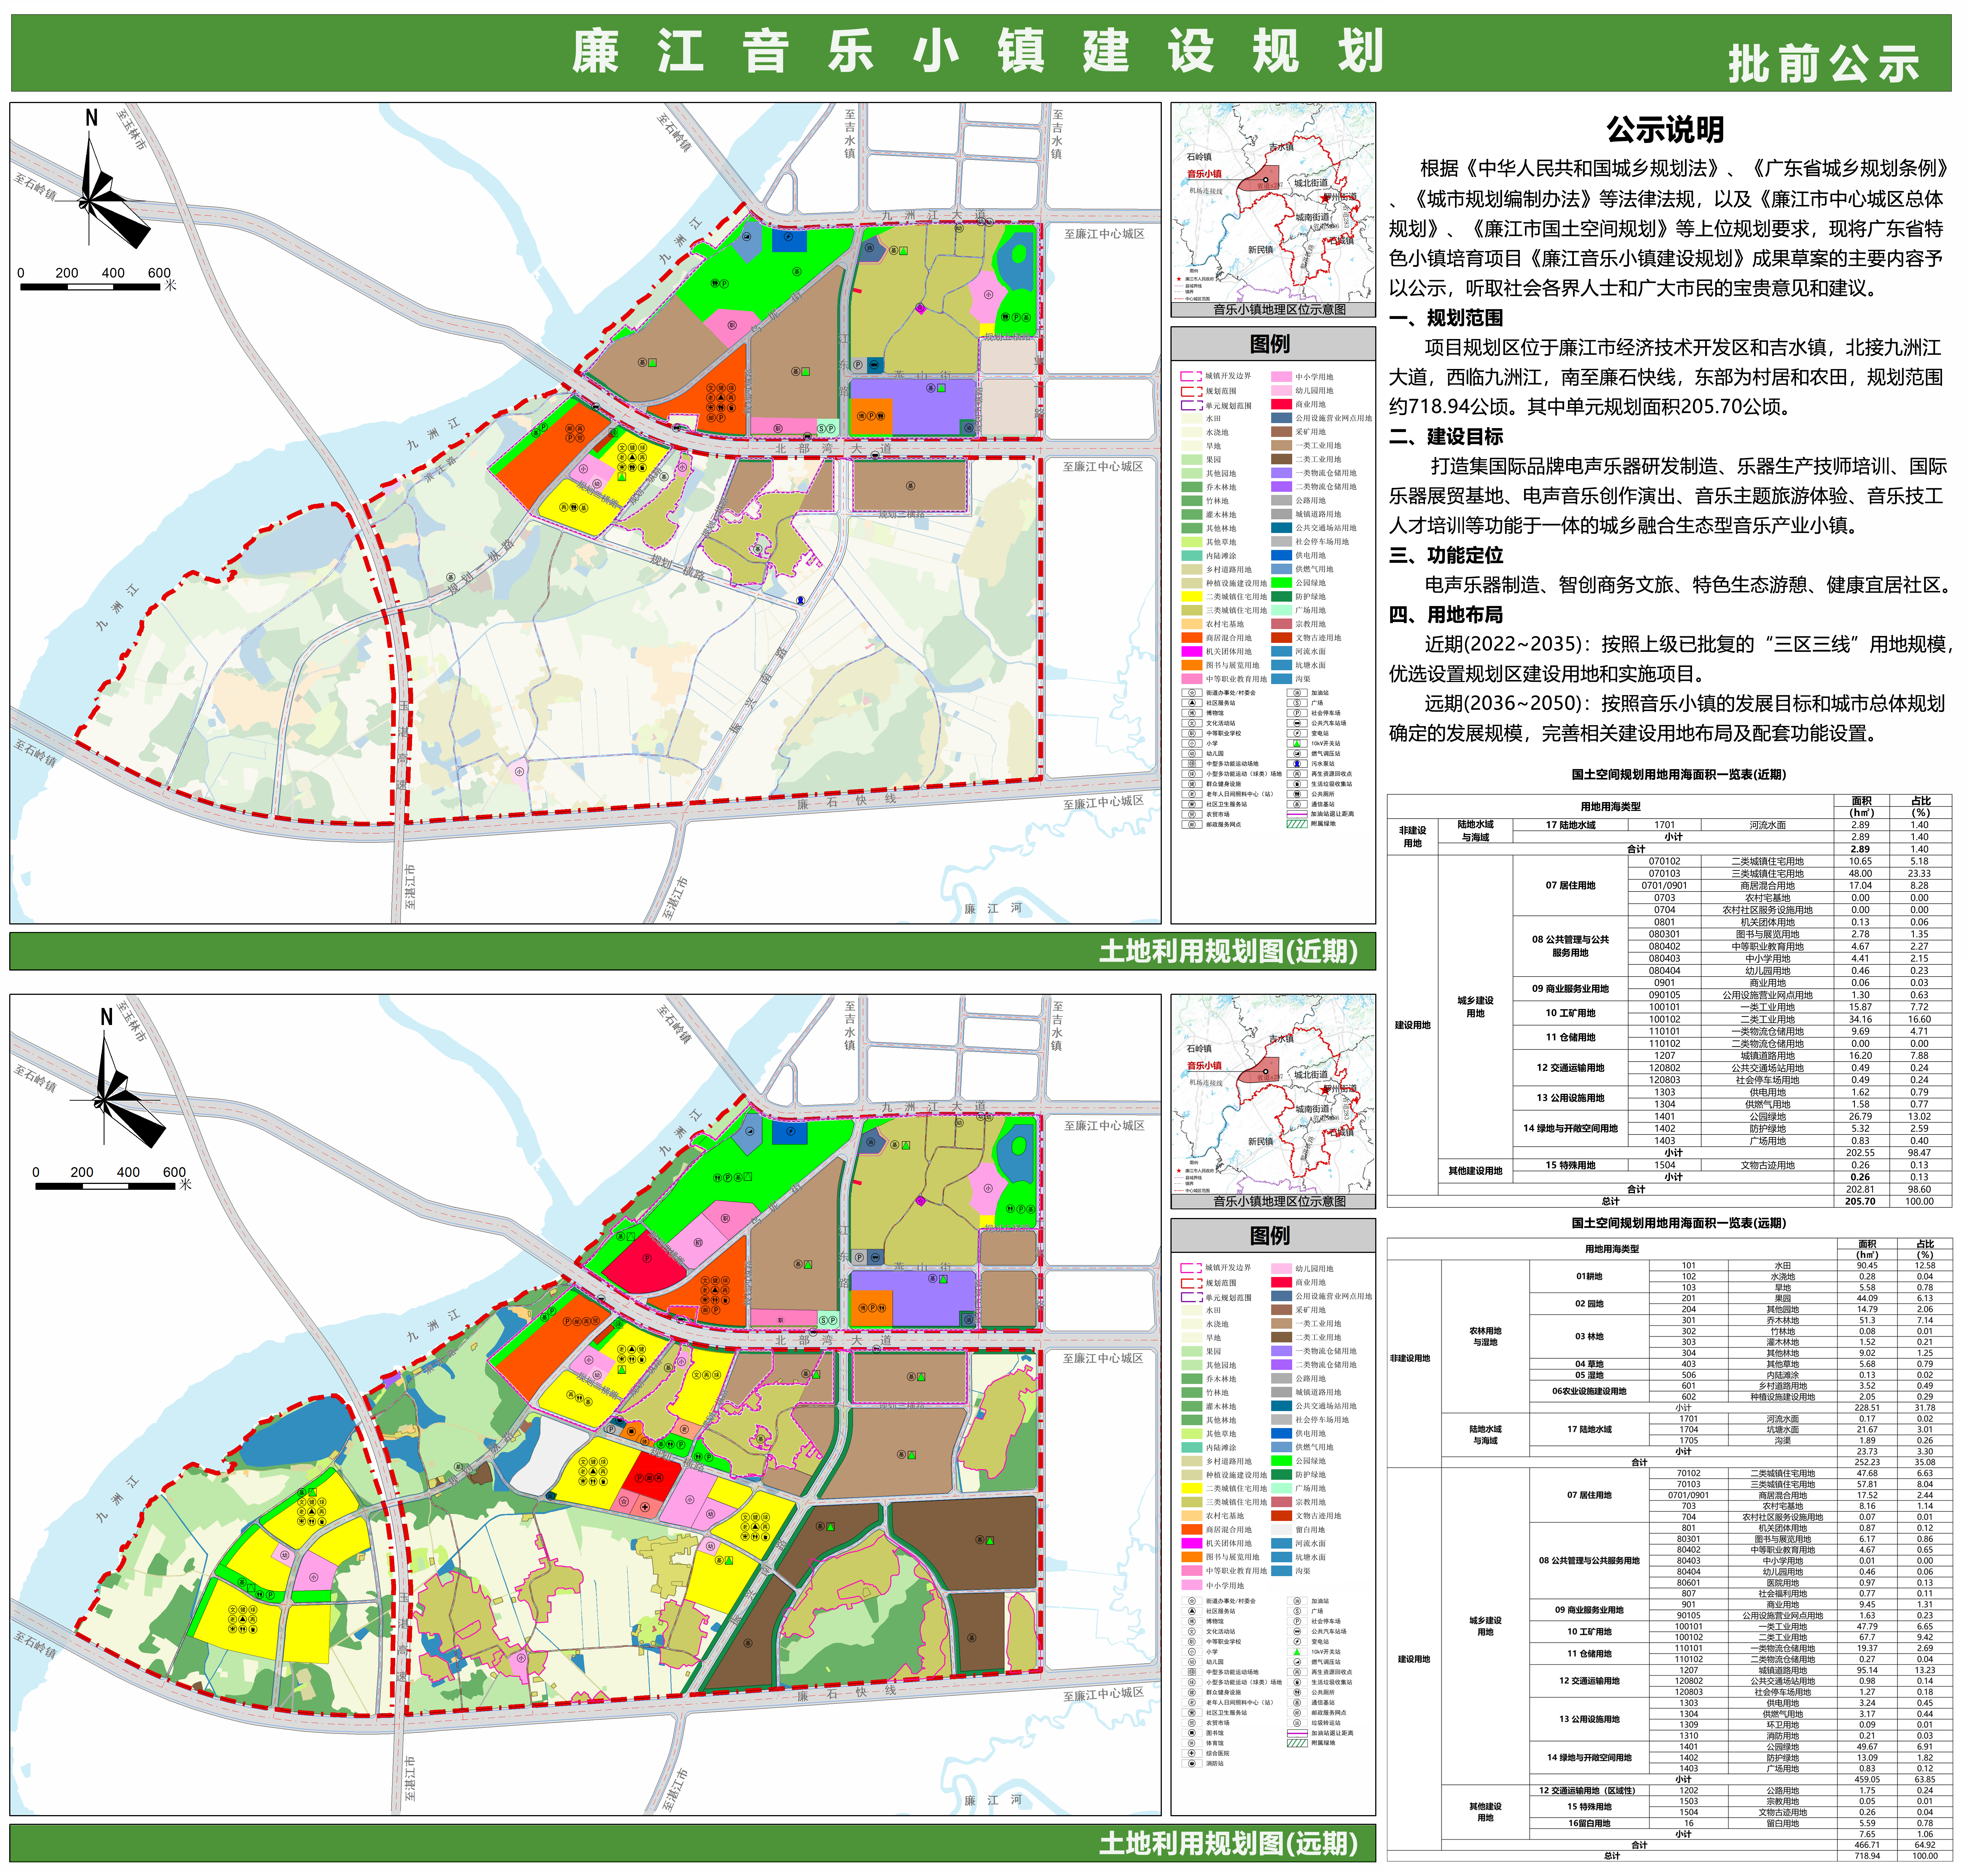The height and width of the screenshot is (1876, 1968).
Task: Click gas station (加油站) icon in upper legend
Action: pos(1297,693)
